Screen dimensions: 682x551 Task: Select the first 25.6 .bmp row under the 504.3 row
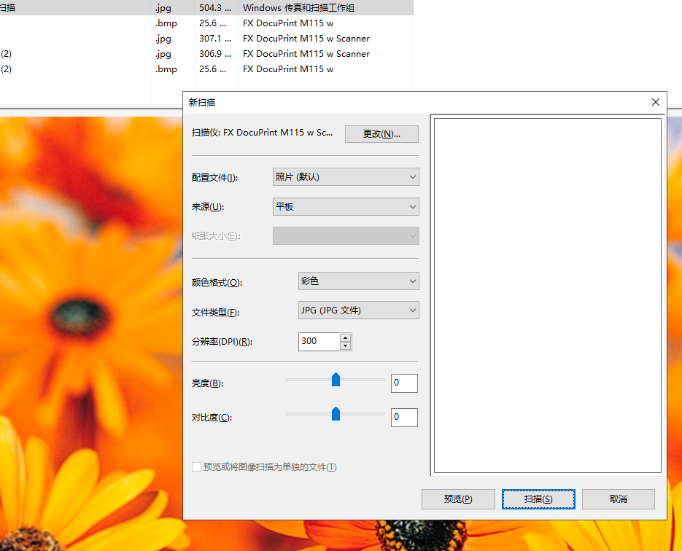[206, 23]
